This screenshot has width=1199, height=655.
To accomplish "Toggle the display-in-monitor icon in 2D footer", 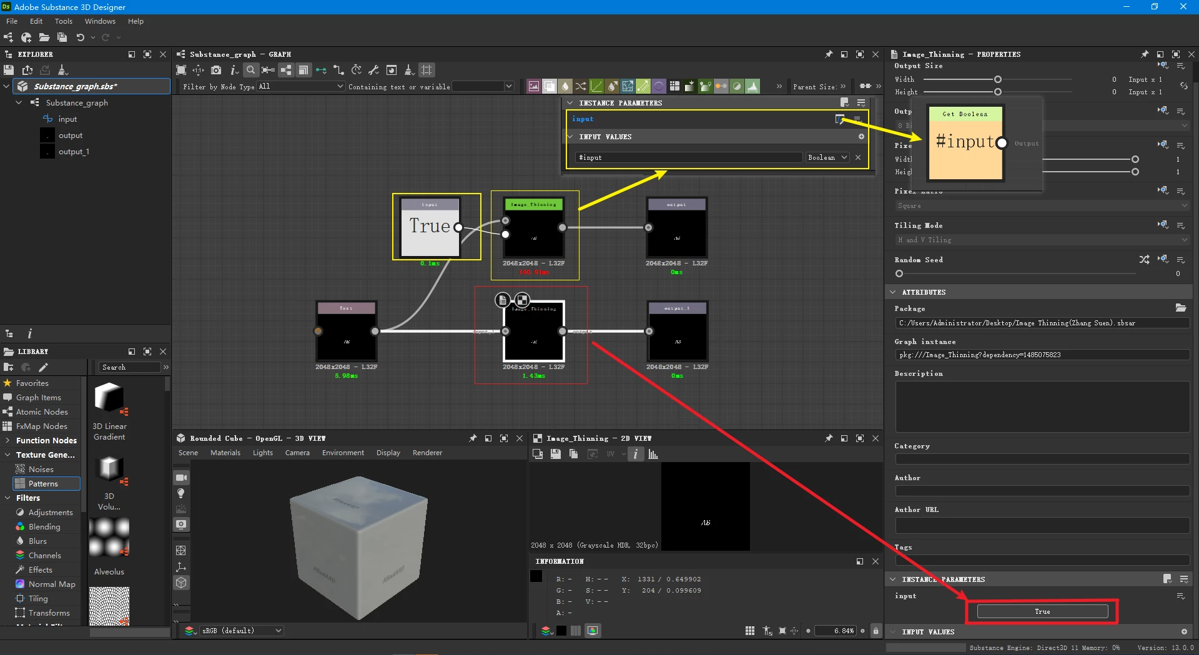I will [x=593, y=631].
